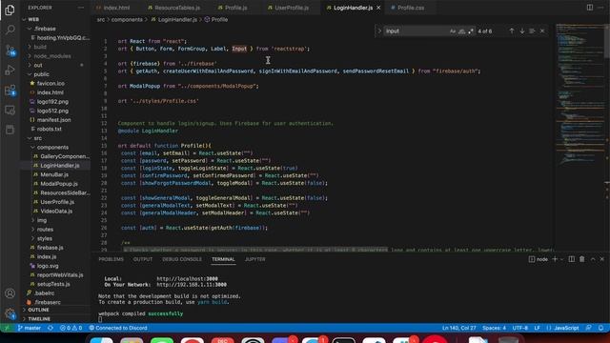Expand the replace field chevron

tap(379, 30)
